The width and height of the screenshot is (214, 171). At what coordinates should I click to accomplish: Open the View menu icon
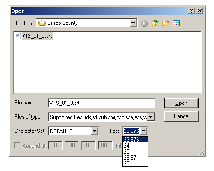point(178,23)
